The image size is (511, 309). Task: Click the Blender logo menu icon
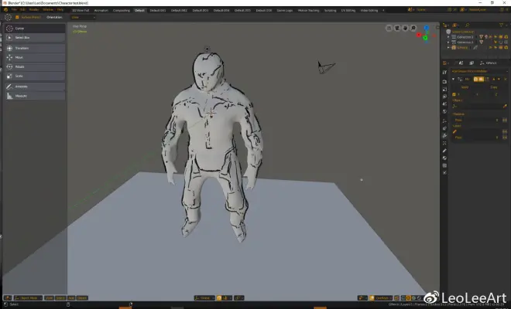[x=6, y=10]
